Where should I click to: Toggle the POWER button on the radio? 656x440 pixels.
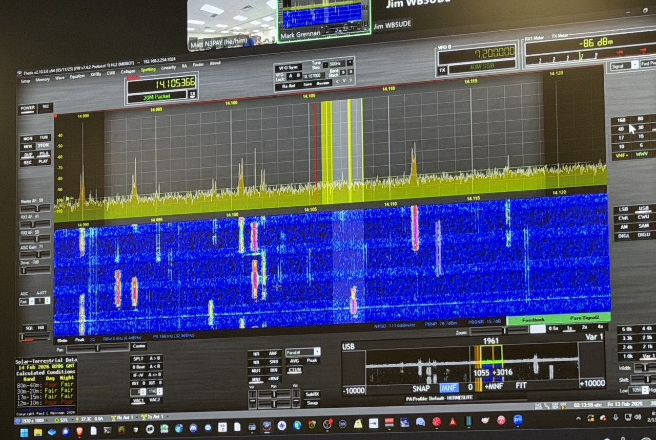pos(28,108)
